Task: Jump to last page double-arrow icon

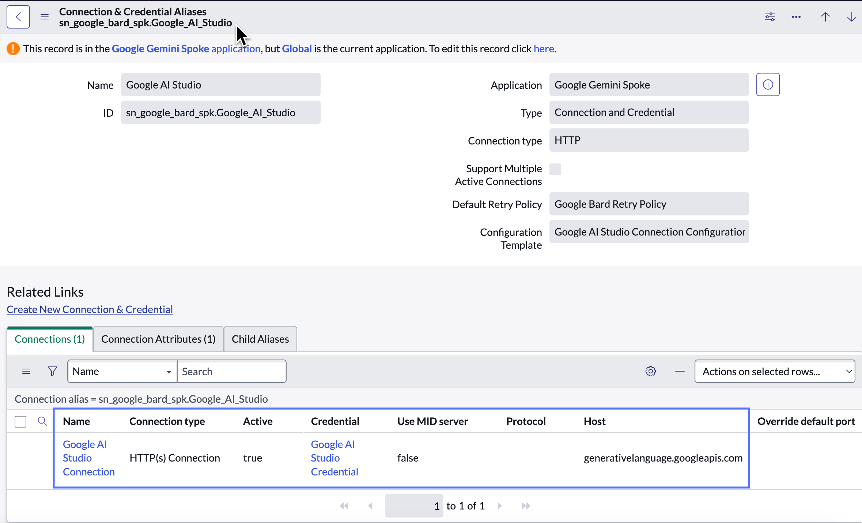Action: (x=526, y=506)
